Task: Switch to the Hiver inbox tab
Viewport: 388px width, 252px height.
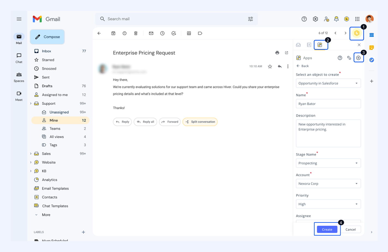Action: tap(299, 45)
